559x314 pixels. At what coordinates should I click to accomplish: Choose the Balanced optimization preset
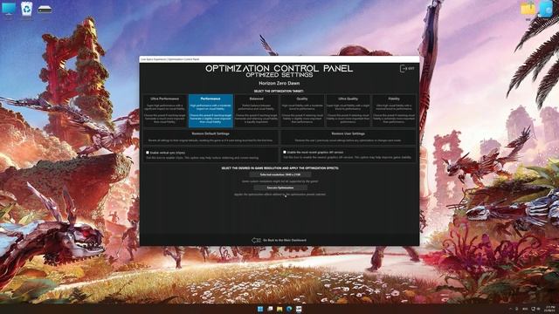tap(256, 111)
